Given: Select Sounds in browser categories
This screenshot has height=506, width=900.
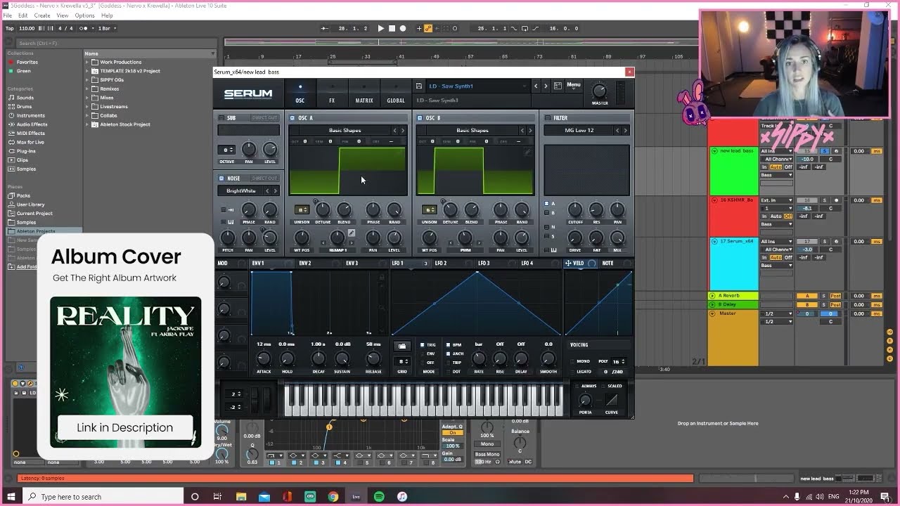Looking at the screenshot, I should 25,98.
